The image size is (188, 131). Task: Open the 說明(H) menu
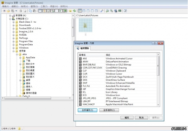coord(64,6)
